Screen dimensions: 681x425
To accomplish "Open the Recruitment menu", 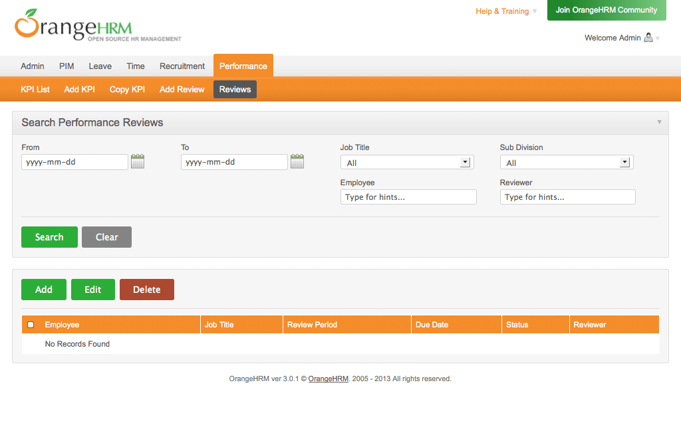I will [182, 66].
